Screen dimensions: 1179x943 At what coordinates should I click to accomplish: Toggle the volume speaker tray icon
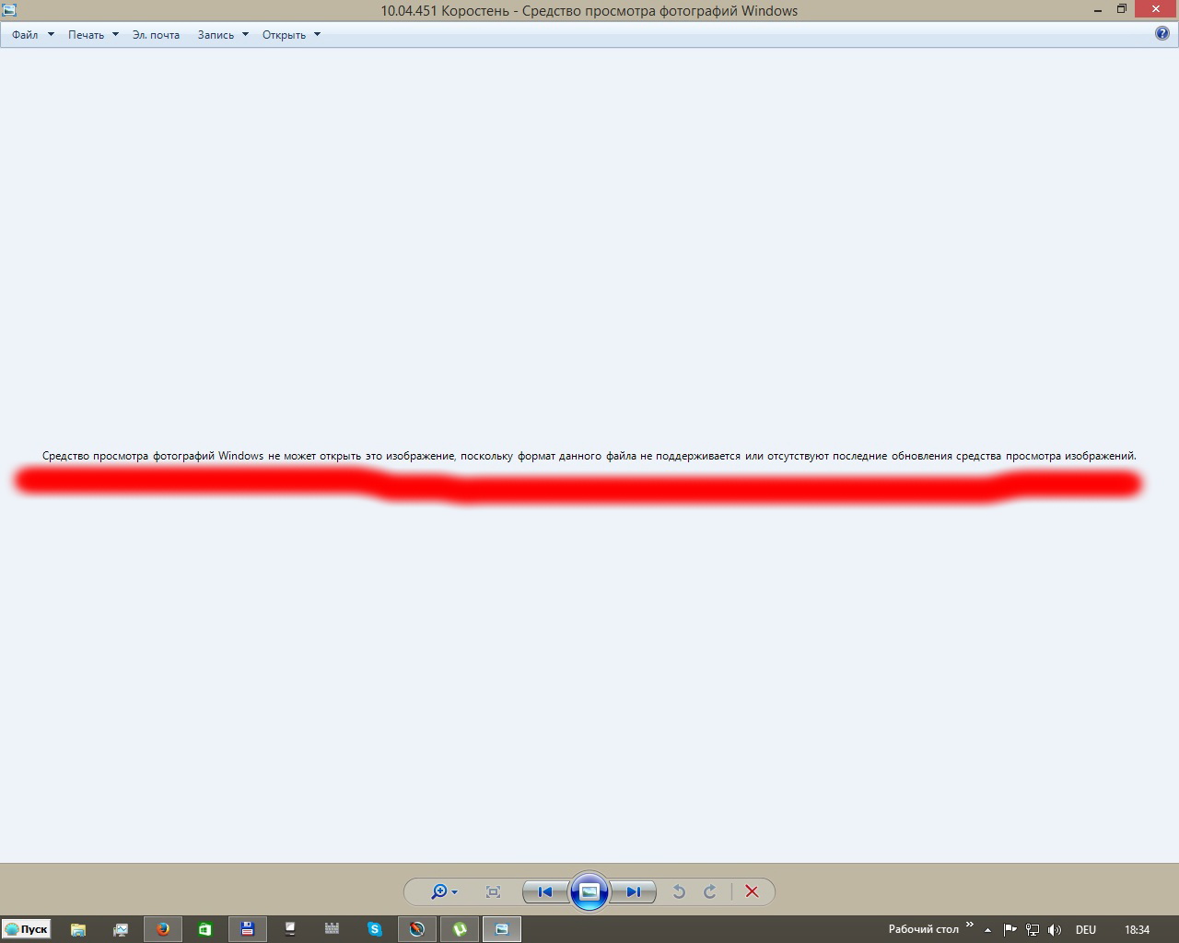pos(1055,930)
